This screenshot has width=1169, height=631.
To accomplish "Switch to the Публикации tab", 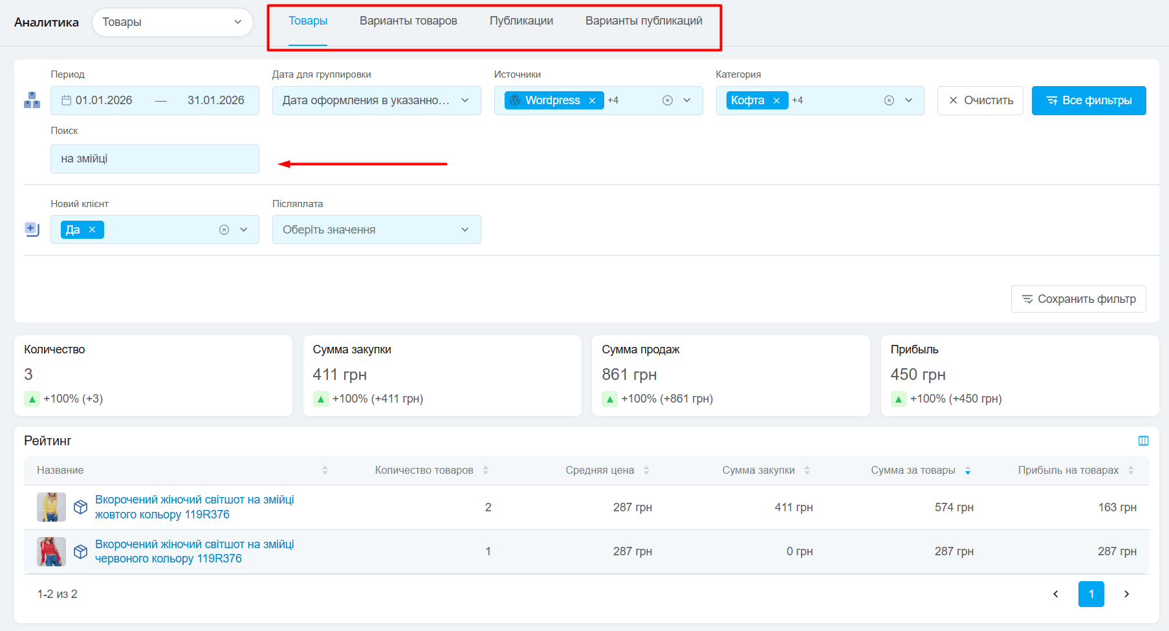I will click(x=521, y=21).
